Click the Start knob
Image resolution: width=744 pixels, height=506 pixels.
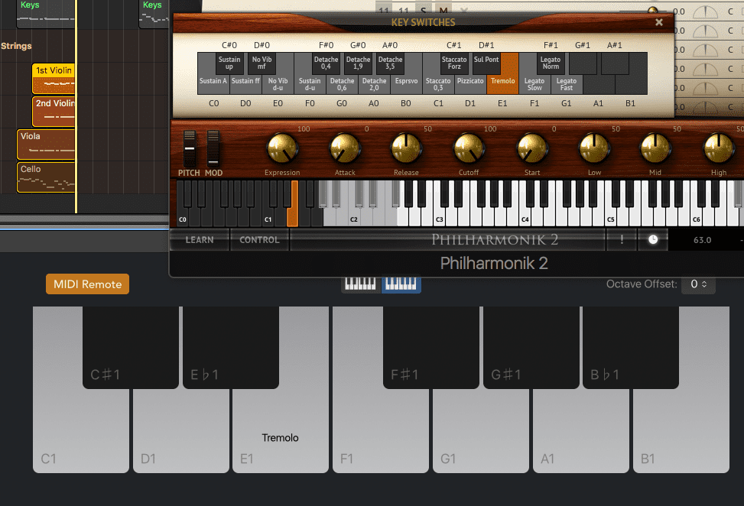point(532,148)
